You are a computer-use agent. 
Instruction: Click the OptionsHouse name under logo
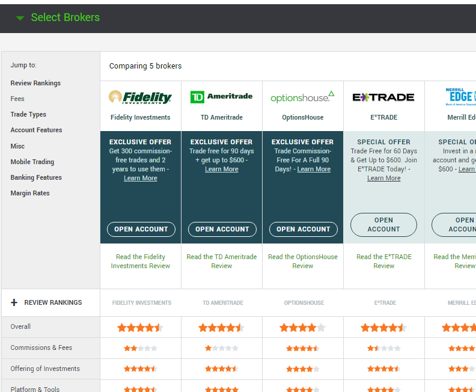(303, 117)
